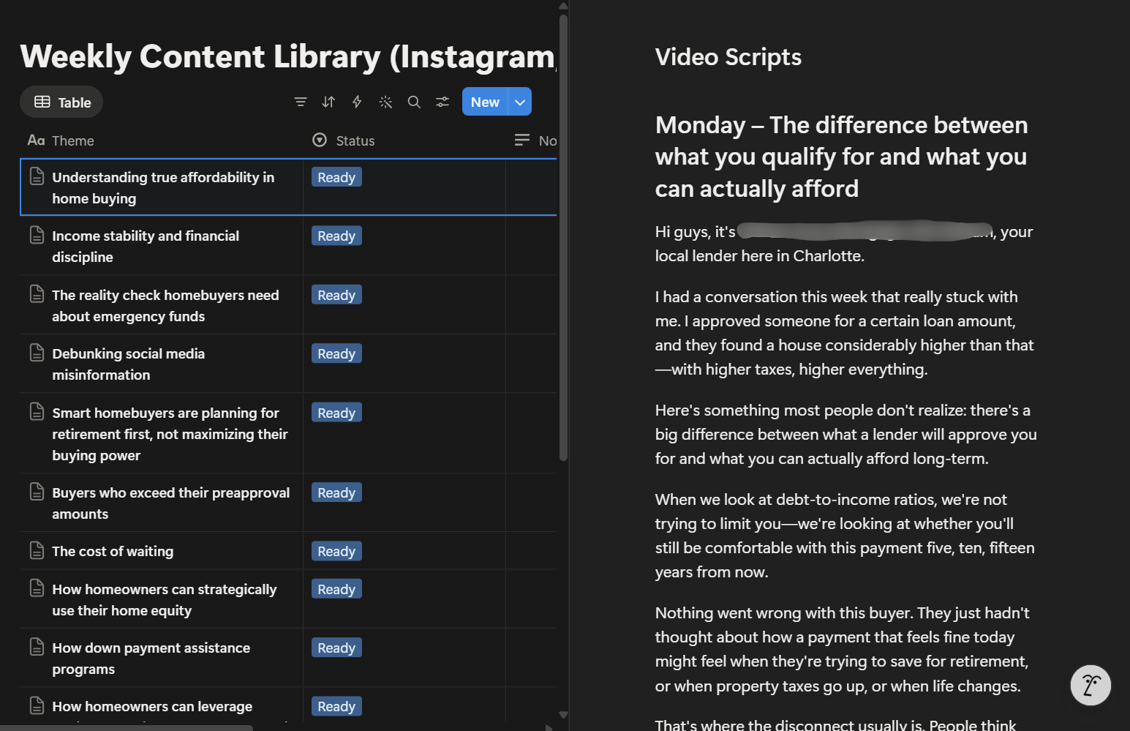The width and height of the screenshot is (1130, 731).
Task: Create a new entry with the New button
Action: (x=484, y=102)
